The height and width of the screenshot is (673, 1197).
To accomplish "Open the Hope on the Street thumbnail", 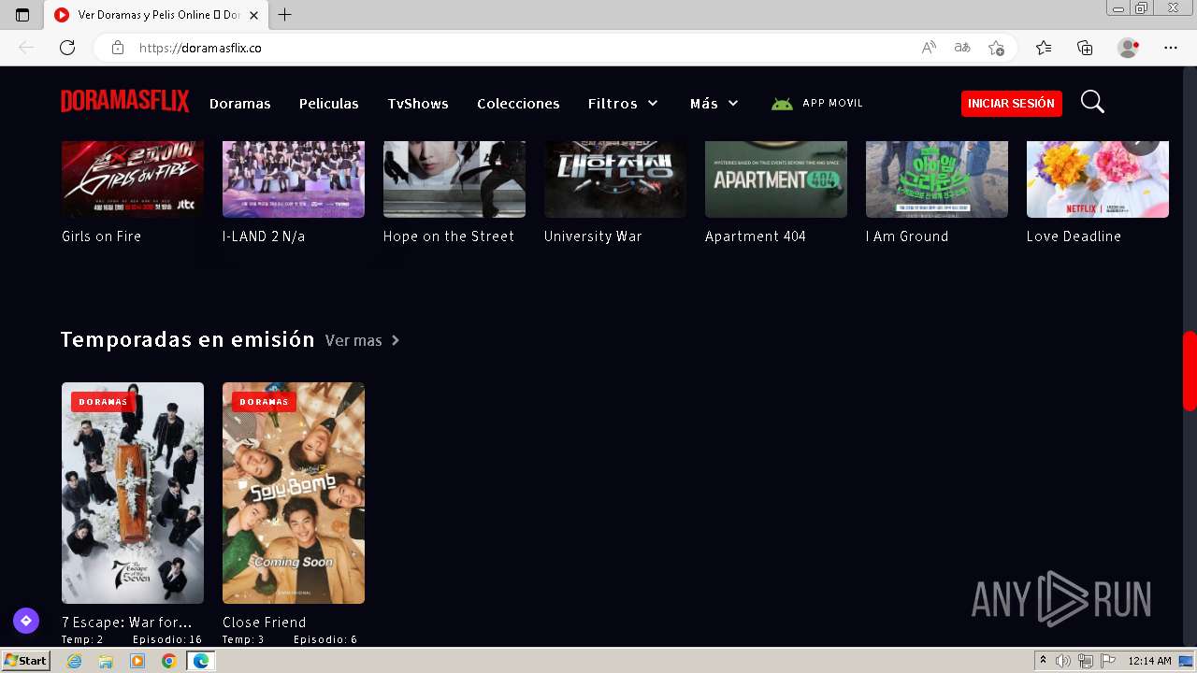I will pyautogui.click(x=454, y=179).
